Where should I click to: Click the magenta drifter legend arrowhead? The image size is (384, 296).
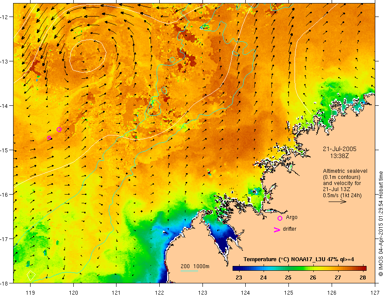click(x=277, y=229)
